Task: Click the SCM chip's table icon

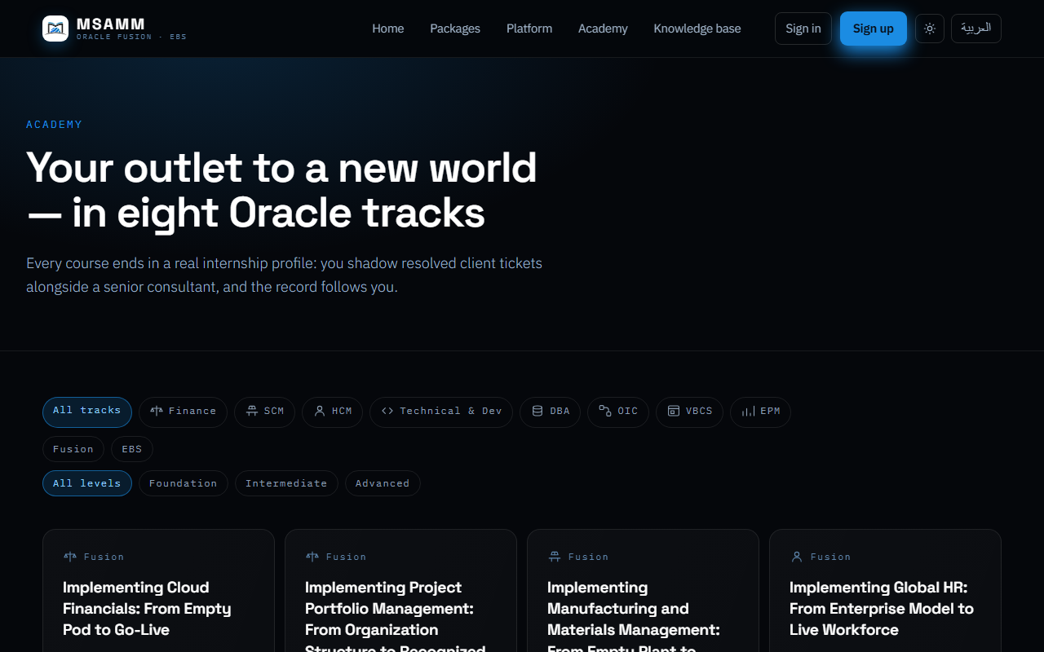Action: pos(252,412)
